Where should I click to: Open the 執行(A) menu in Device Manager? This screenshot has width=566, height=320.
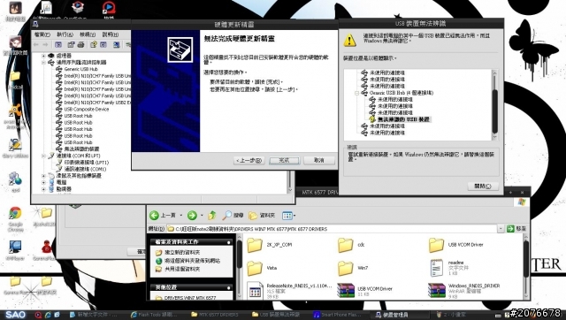pos(65,34)
